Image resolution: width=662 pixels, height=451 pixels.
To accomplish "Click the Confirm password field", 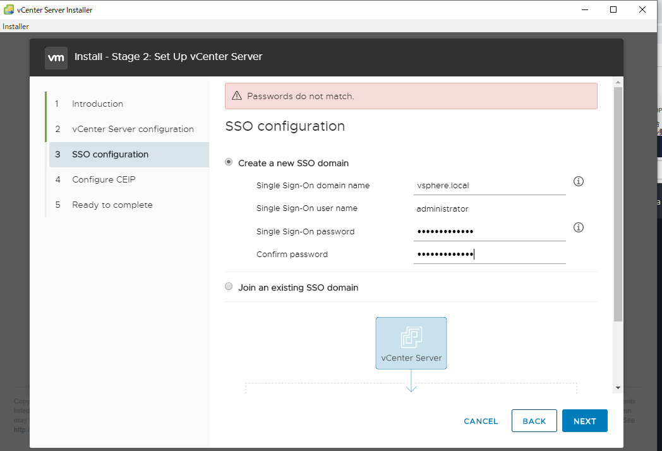I will 490,254.
